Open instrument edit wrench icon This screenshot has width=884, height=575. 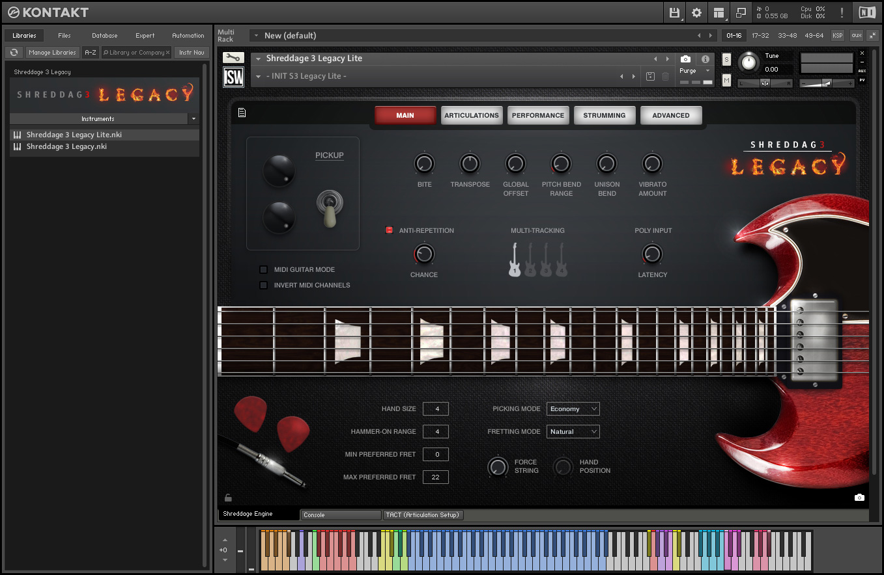pyautogui.click(x=233, y=58)
